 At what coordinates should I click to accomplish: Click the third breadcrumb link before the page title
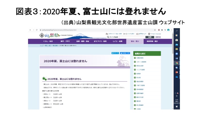click(55, 46)
